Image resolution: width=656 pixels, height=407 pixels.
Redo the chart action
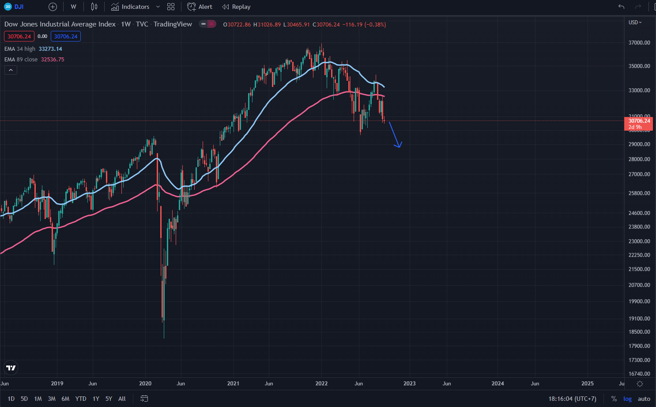coord(638,7)
